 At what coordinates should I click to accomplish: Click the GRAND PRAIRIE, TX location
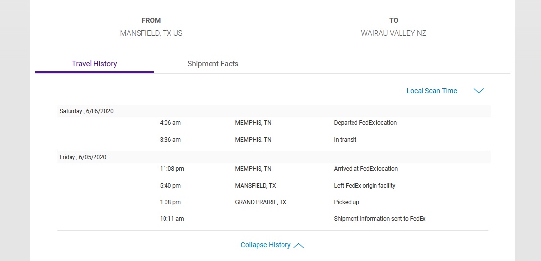pos(260,202)
